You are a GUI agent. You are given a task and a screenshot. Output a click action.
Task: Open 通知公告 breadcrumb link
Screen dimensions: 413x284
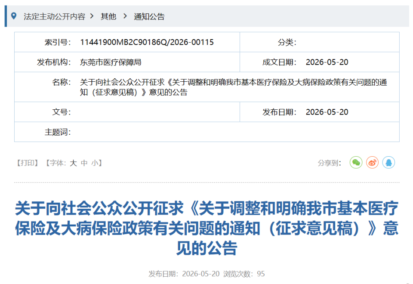pos(149,17)
